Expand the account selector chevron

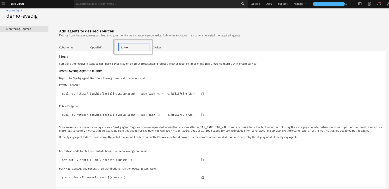[x=351, y=4]
